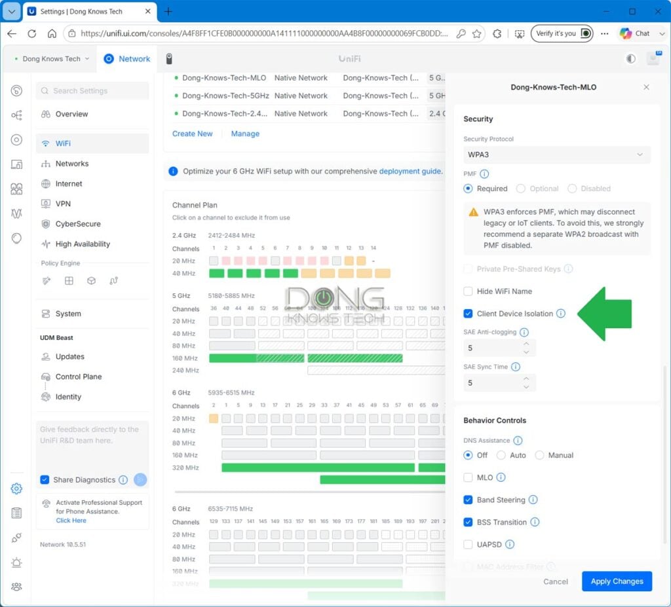Open Security Protocol WPA3 dropdown

tap(557, 155)
